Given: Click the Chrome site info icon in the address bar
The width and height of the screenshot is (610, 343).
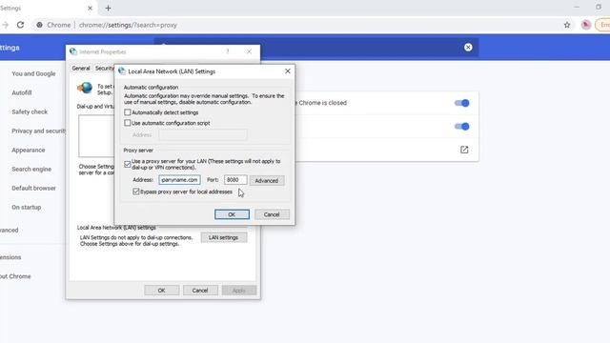Looking at the screenshot, I should 40,25.
